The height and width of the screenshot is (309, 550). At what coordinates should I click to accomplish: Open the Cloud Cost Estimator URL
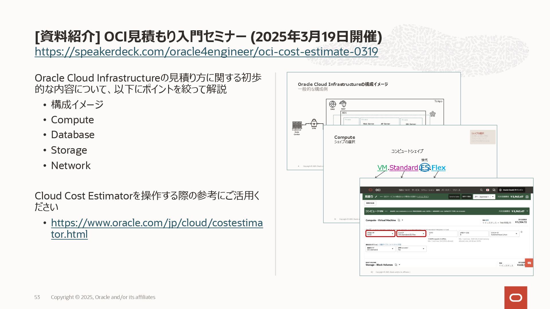pos(157,223)
